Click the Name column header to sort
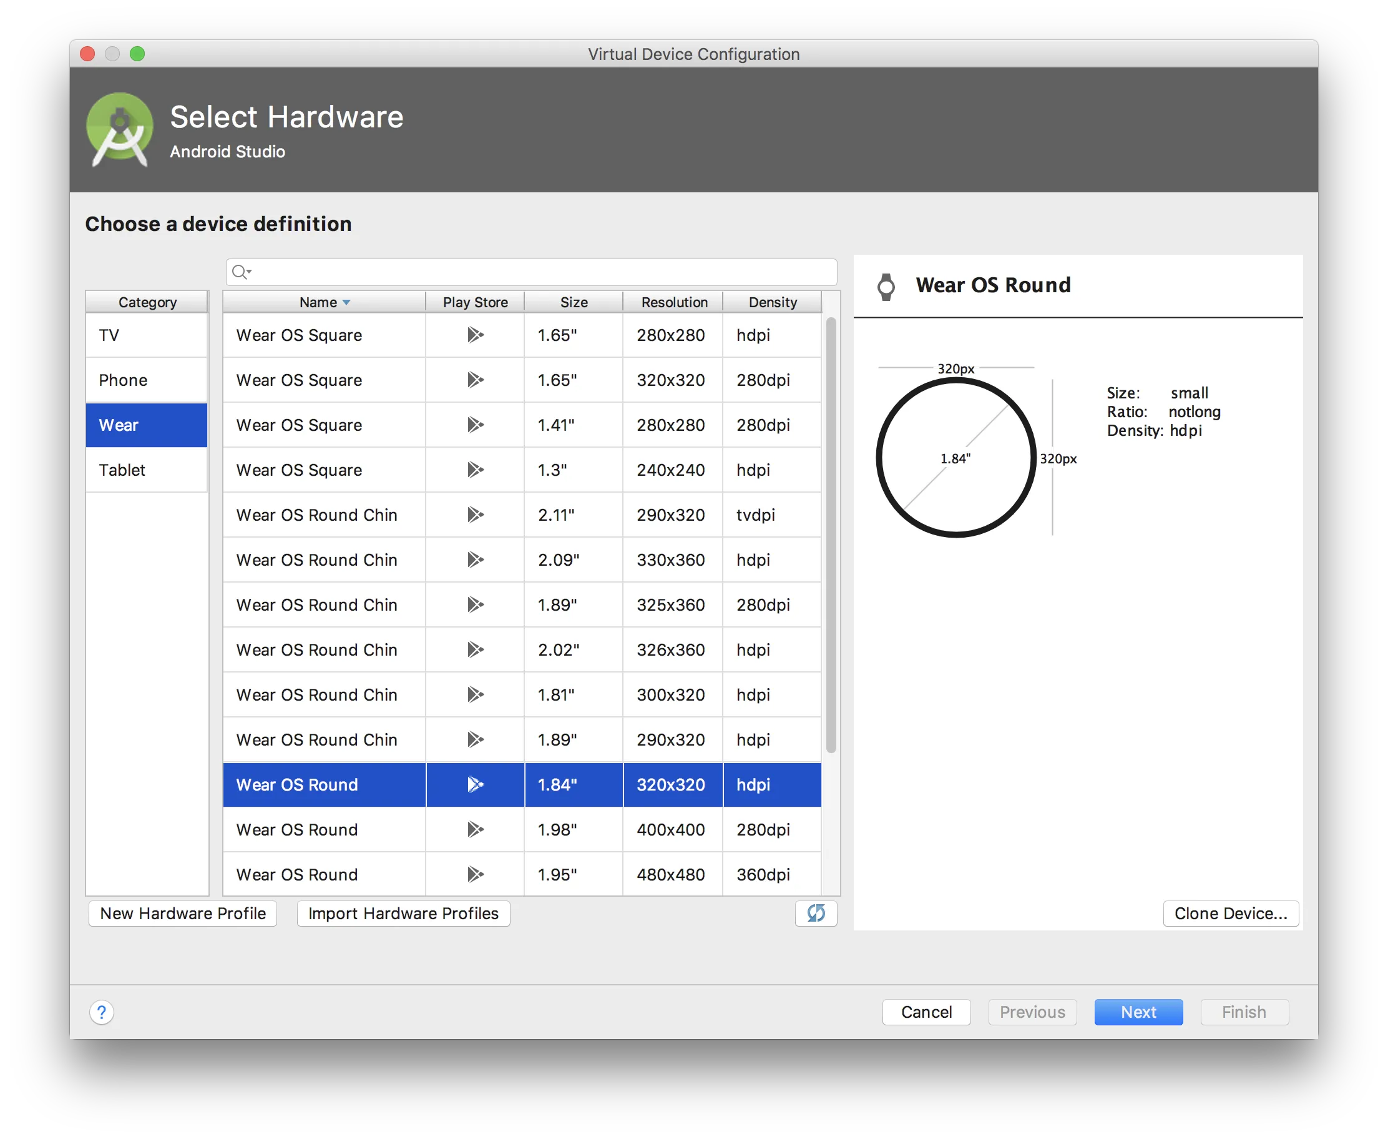Image resolution: width=1388 pixels, height=1139 pixels. coord(324,302)
